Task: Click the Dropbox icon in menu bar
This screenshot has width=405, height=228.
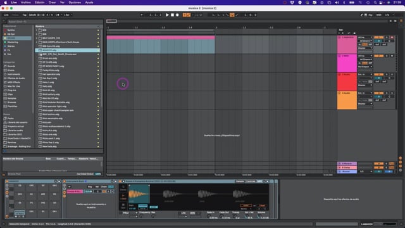Action: point(292,3)
